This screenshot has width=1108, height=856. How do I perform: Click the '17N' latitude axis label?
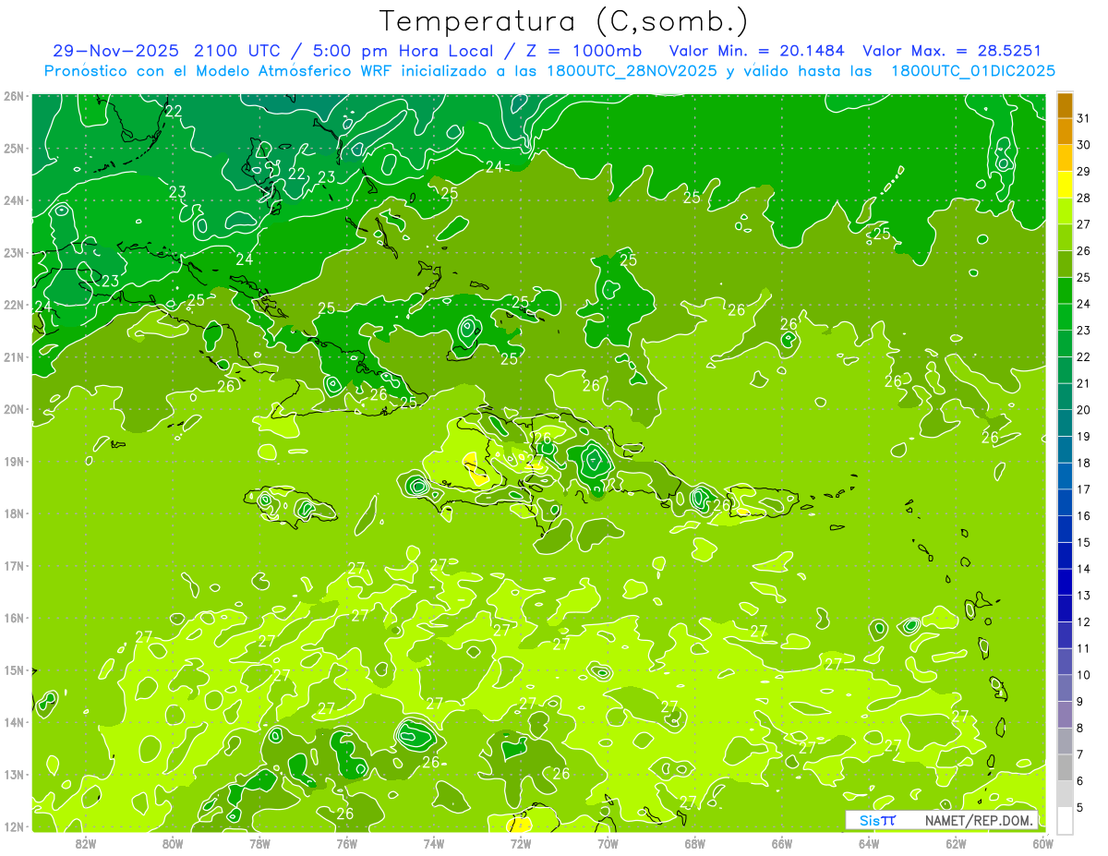click(x=14, y=566)
